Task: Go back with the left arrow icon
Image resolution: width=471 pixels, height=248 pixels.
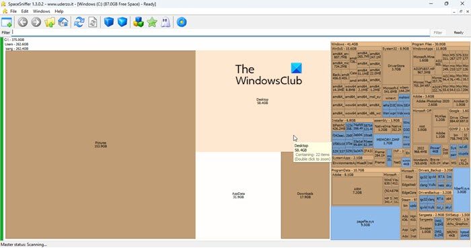Action: [x=22, y=22]
